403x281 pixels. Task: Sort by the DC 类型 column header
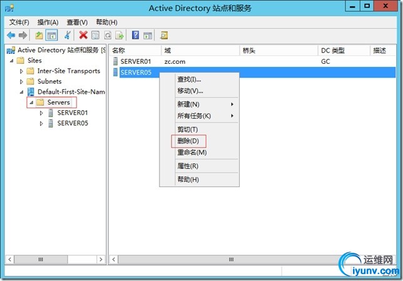[344, 51]
